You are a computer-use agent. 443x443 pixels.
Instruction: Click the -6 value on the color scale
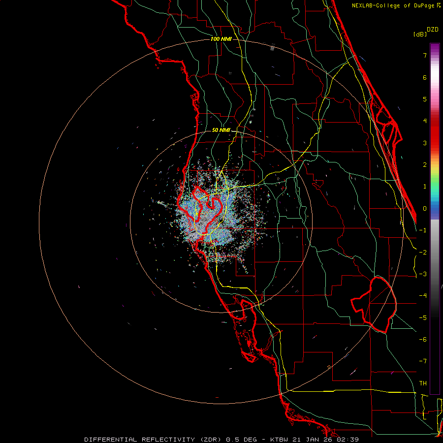point(423,340)
